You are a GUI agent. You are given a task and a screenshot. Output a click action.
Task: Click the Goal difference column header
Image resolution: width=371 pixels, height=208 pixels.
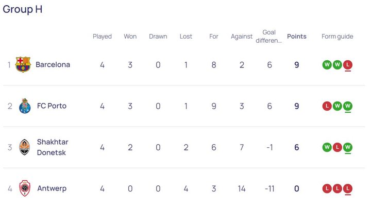pos(269,37)
